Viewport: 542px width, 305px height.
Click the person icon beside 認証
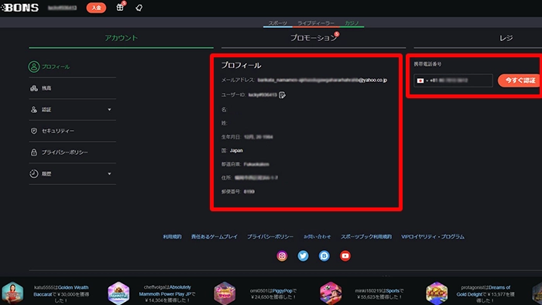point(34,109)
